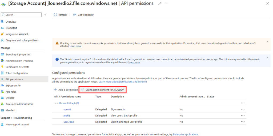This screenshot has height=136, width=273.
Task: Click the API / Permissions name column header
Action: coord(67,97)
